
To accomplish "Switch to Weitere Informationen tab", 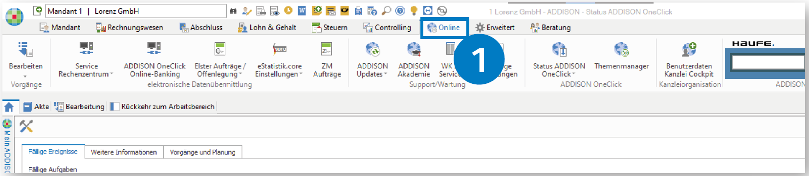I will coord(124,152).
